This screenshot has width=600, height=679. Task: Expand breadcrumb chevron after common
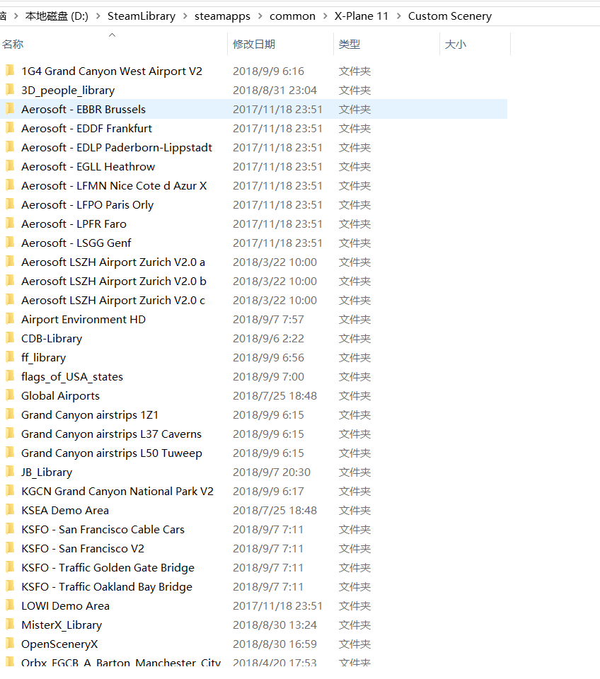(x=325, y=16)
